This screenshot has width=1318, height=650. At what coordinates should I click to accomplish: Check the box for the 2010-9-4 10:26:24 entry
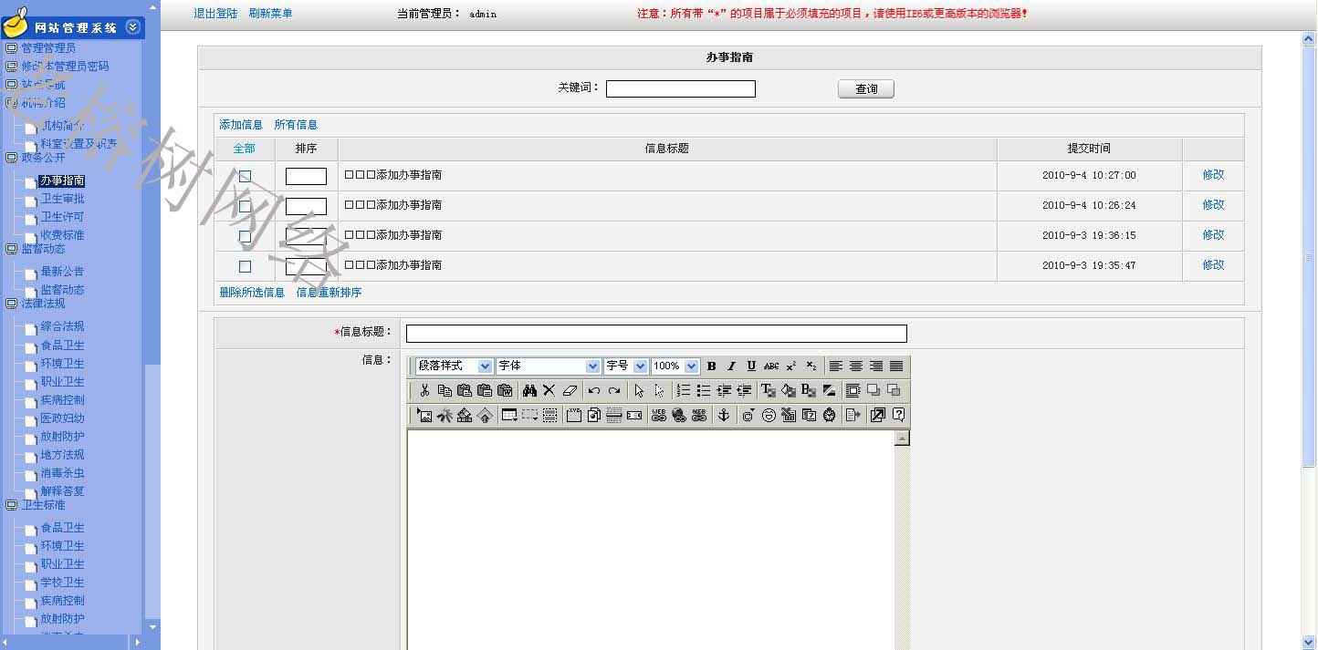[245, 206]
